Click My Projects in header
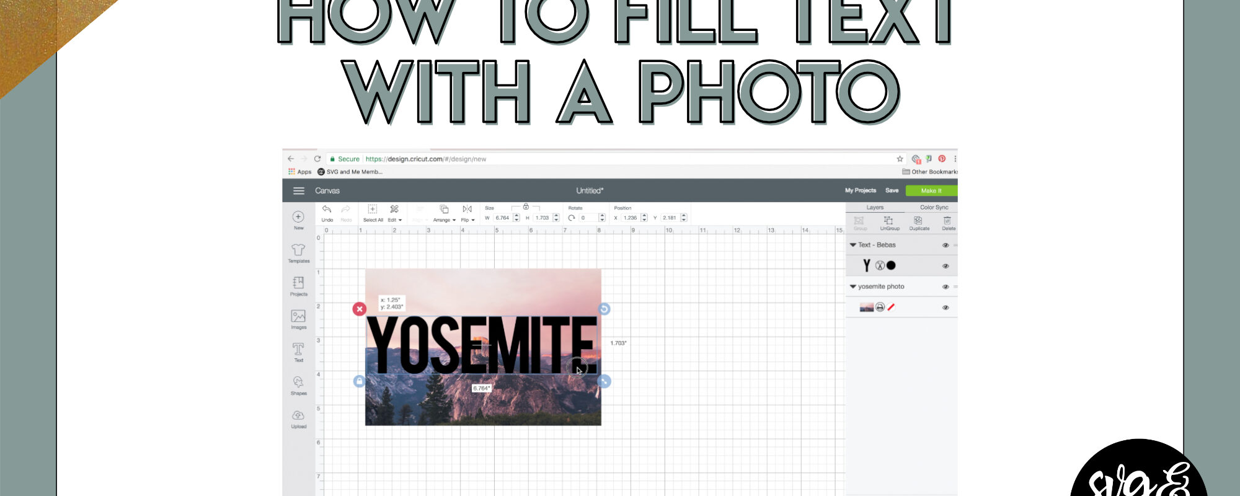1240x496 pixels. 861,190
